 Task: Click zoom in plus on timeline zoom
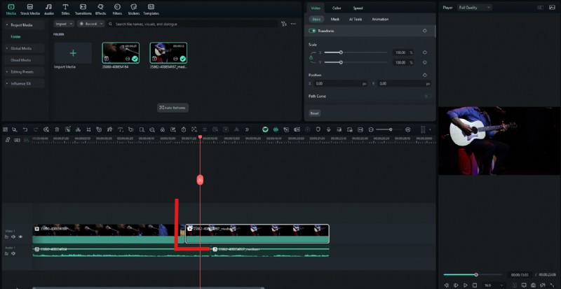pyautogui.click(x=408, y=129)
